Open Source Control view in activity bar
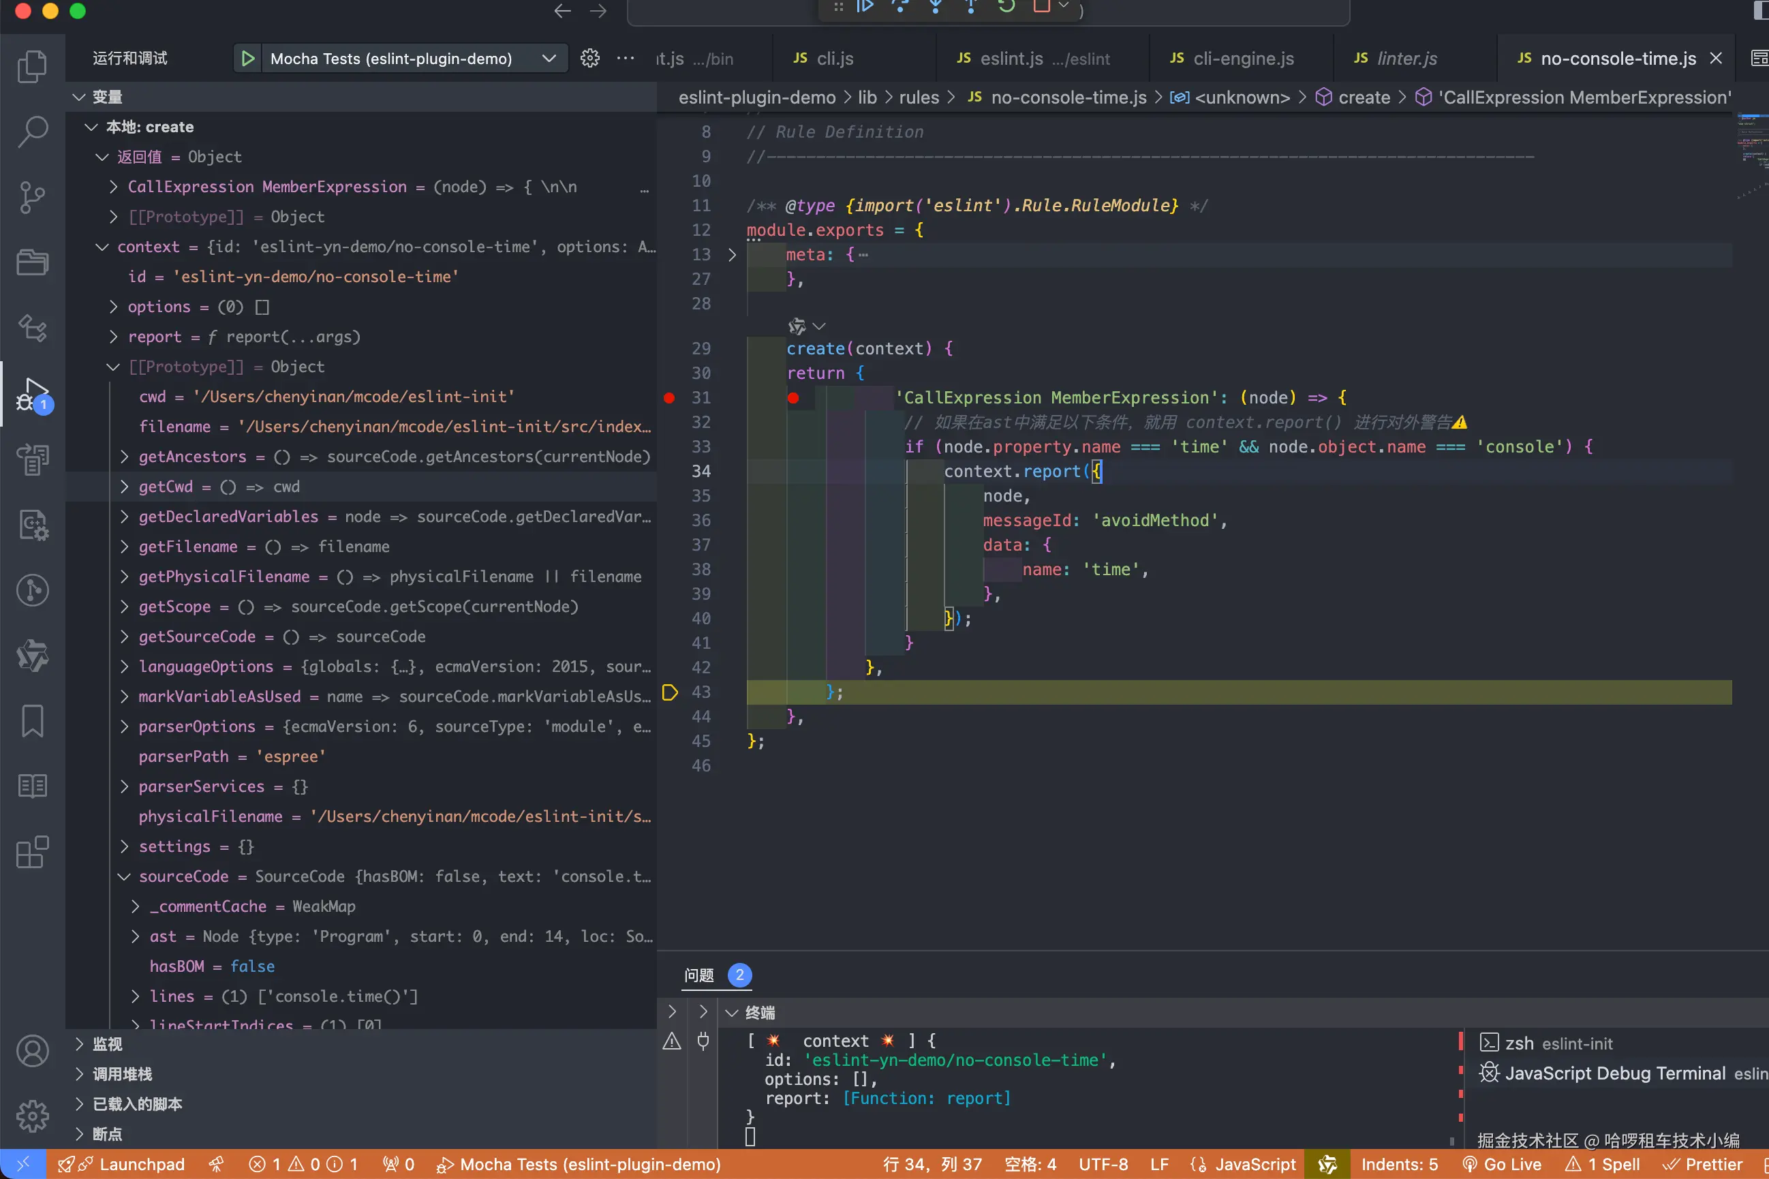Viewport: 1769px width, 1179px height. [31, 197]
